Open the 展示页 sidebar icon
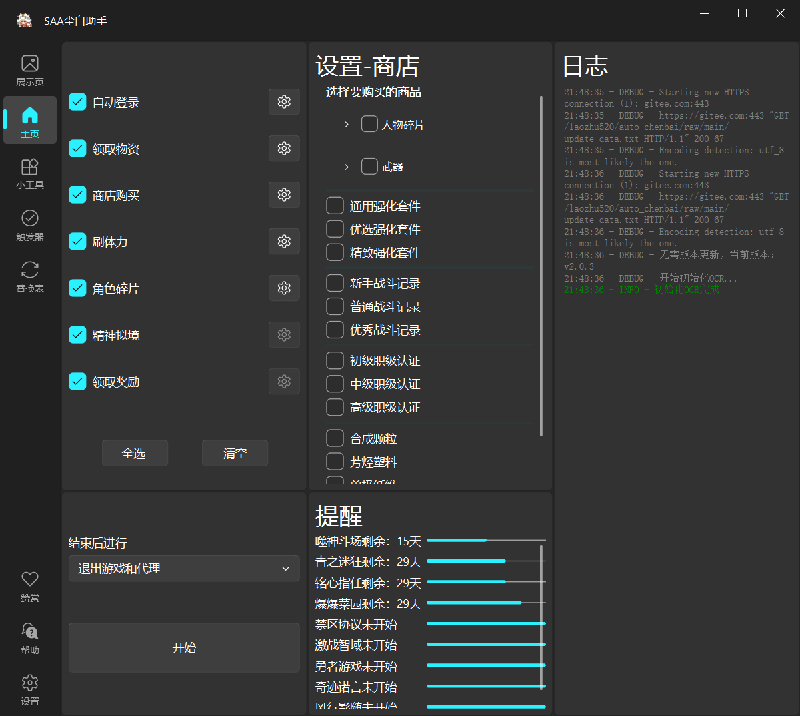This screenshot has width=800, height=716. [x=30, y=70]
